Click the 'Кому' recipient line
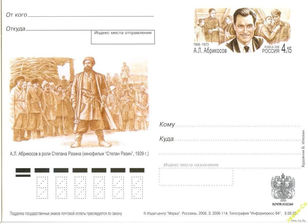The image size is (308, 224). click(x=238, y=125)
